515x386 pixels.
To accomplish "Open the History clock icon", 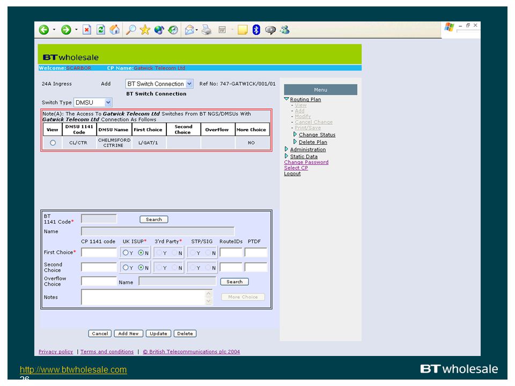I will point(173,30).
